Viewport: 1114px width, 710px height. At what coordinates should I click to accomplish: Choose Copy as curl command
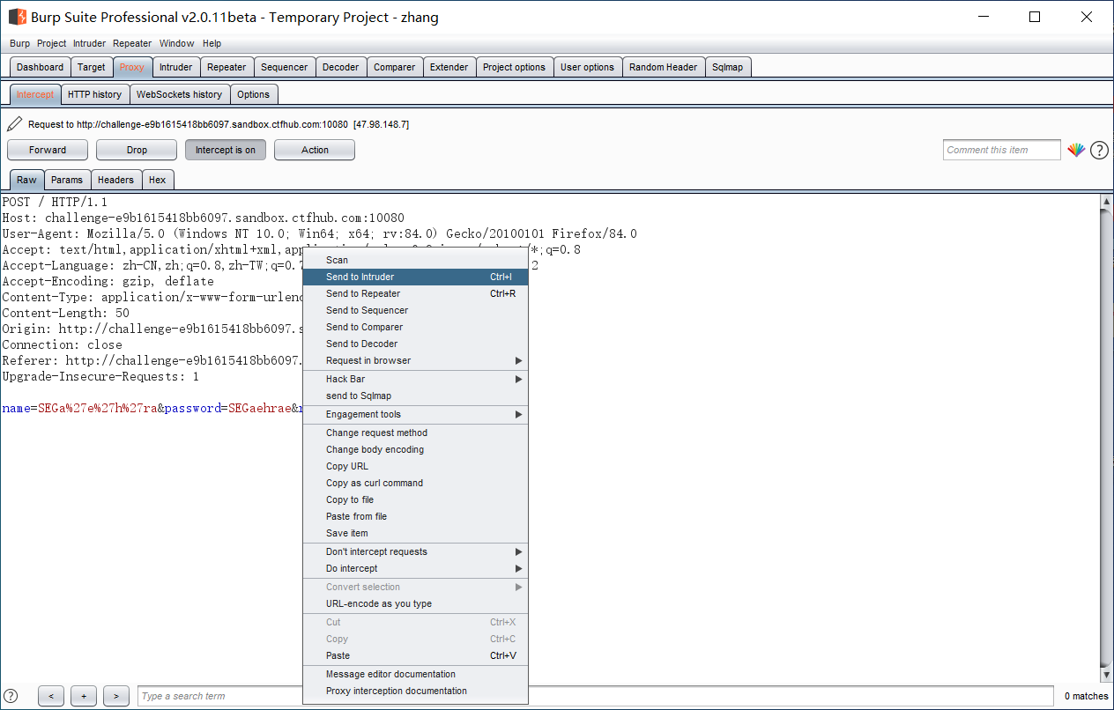415,483
